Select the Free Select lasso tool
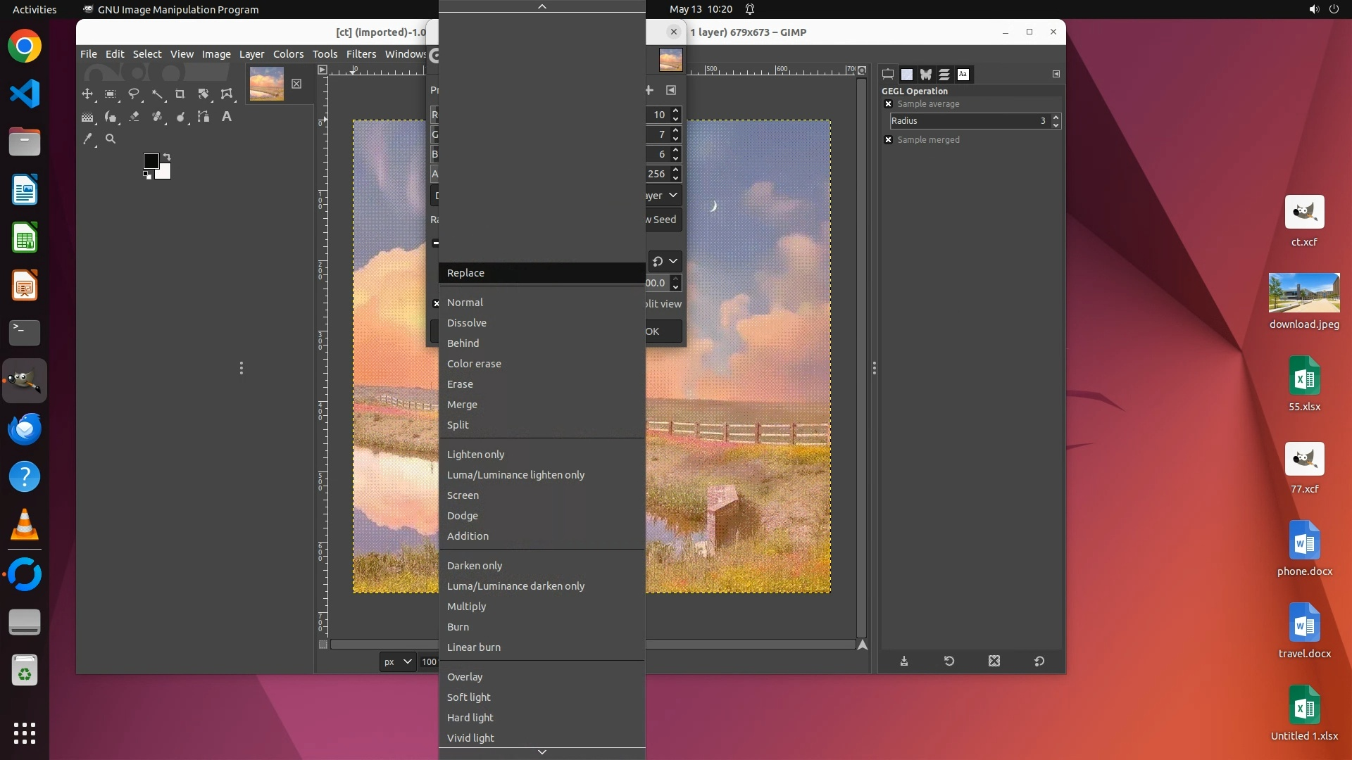The image size is (1352, 760). pos(134,94)
